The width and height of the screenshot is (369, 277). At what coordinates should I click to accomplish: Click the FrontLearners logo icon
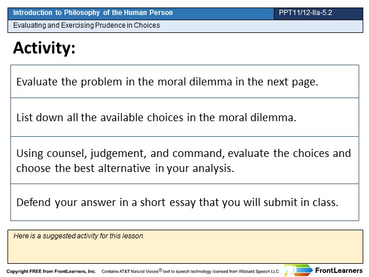(299, 270)
